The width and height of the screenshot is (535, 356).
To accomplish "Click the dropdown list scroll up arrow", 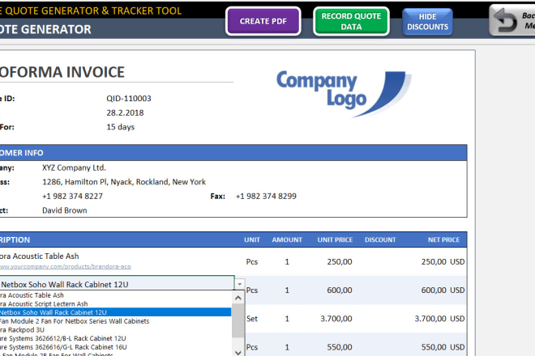I will [x=238, y=298].
